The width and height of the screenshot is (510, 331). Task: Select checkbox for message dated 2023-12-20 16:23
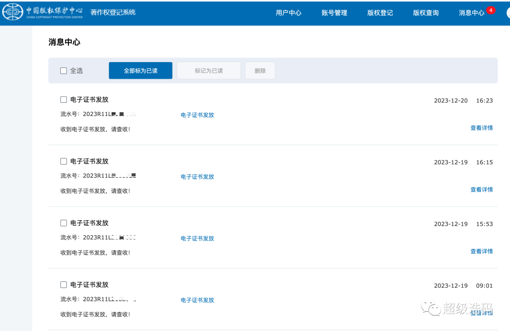pyautogui.click(x=64, y=99)
